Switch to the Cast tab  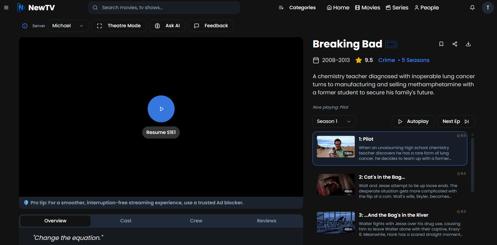[x=126, y=221]
